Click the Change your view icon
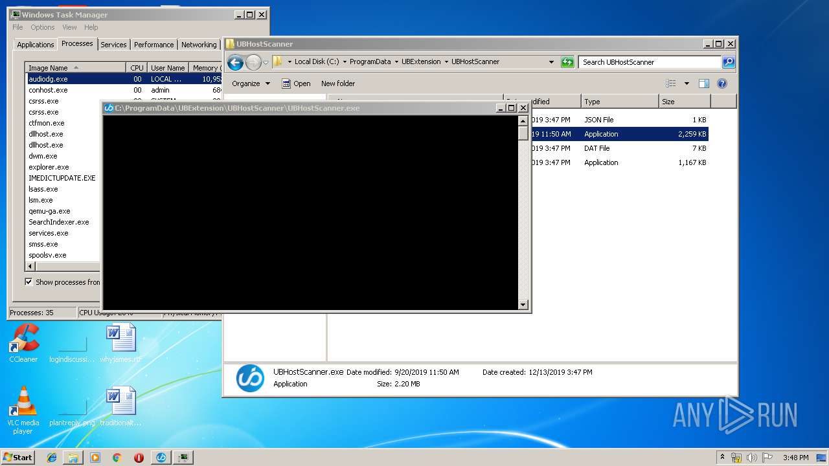829x466 pixels. [x=671, y=83]
